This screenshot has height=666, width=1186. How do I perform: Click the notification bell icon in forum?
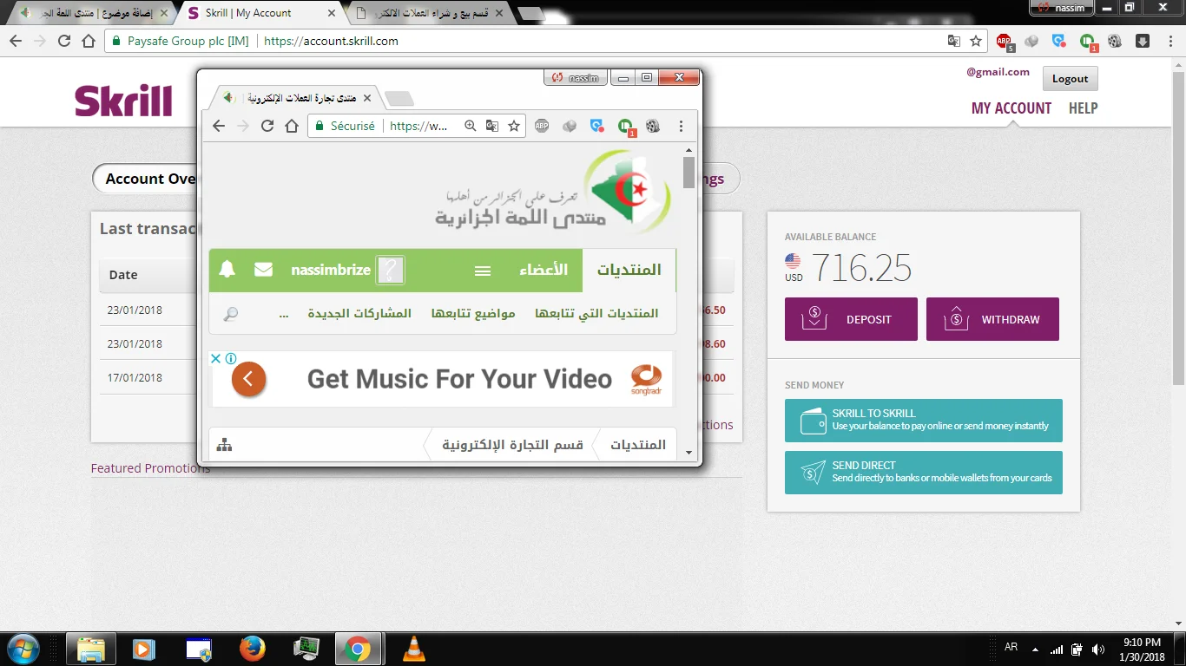[x=227, y=270]
